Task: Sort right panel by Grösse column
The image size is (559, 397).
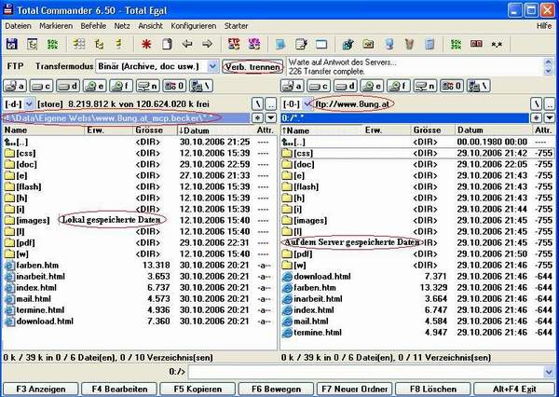Action: (x=433, y=130)
